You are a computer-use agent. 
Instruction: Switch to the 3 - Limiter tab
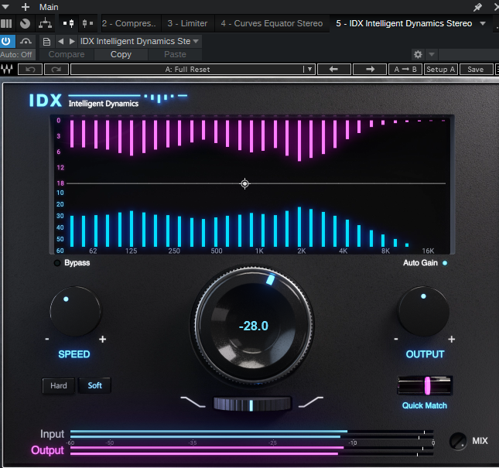pyautogui.click(x=187, y=23)
